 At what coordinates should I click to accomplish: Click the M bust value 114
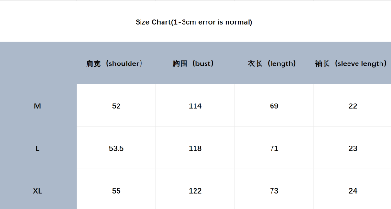195,106
